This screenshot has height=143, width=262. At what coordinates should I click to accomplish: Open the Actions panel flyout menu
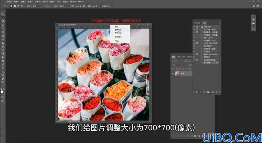coord(220,23)
